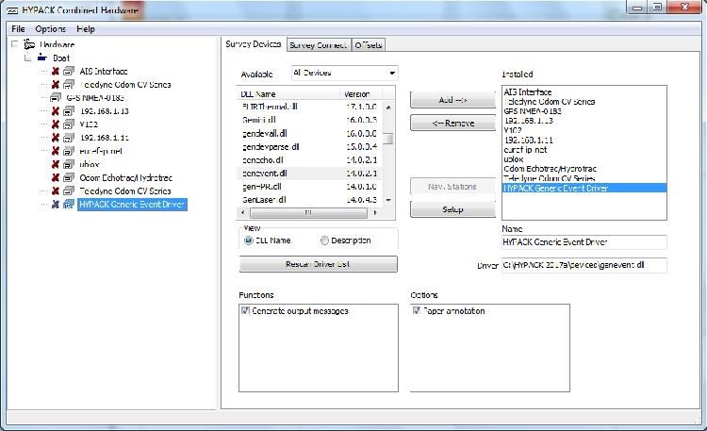Click the DLL list vertical scrollbar thumb

pos(387,138)
